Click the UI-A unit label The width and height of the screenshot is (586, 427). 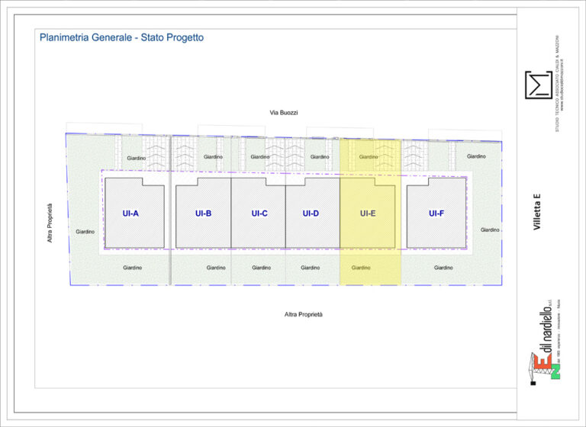click(x=130, y=213)
